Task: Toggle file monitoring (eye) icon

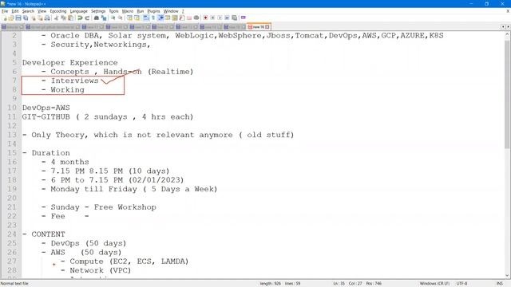Action: click(x=196, y=18)
